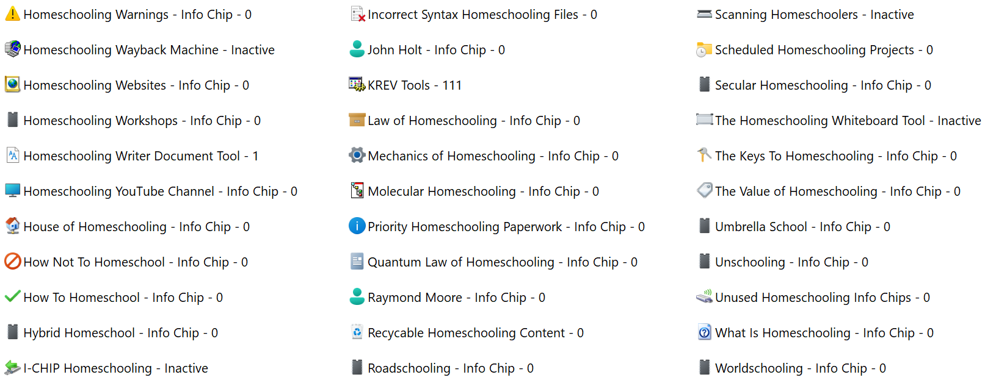The width and height of the screenshot is (985, 383).
Task: Click the What Is Homeschooling question icon
Action: pyautogui.click(x=704, y=332)
